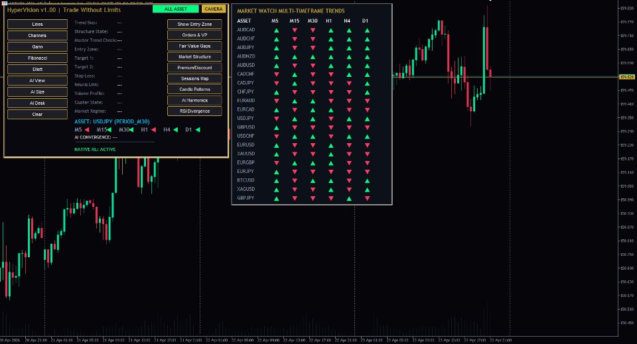Click the GBPJPY H4 trend arrow

pos(349,198)
